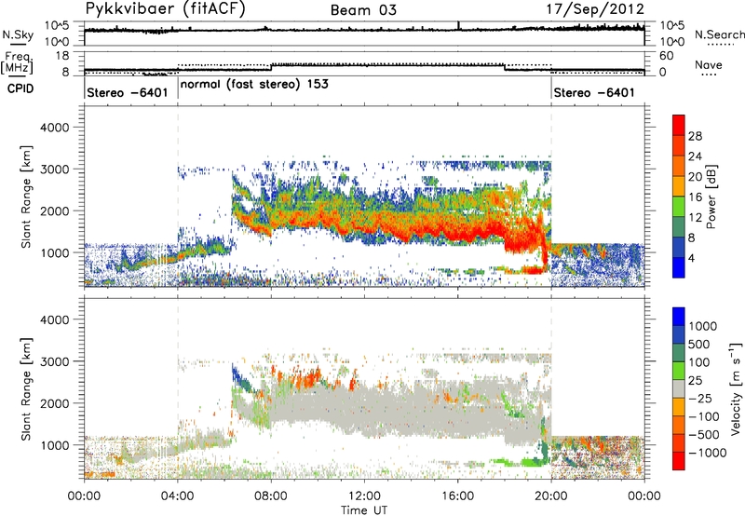Viewport: 745px width, 516px height.
Task: Click the "12:00" time tick label
Action: pos(364,496)
